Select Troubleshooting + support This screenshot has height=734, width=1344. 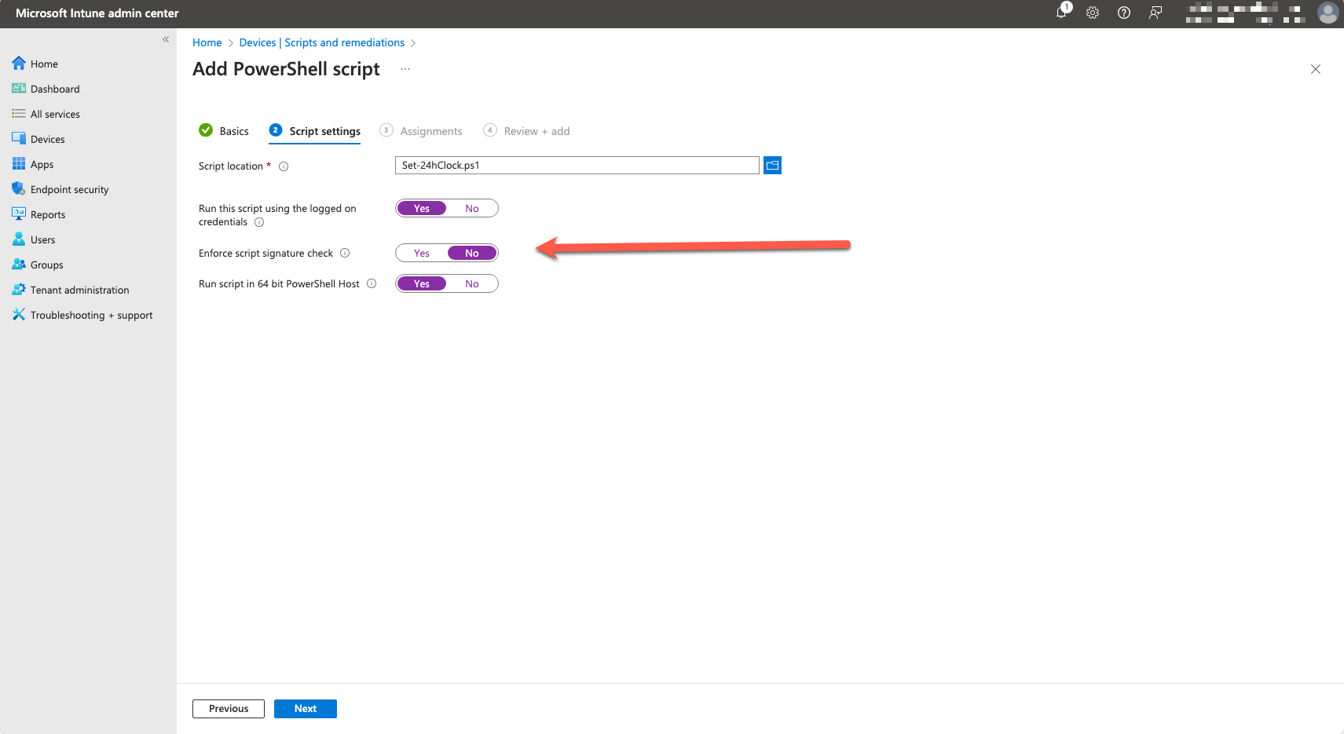[x=91, y=314]
